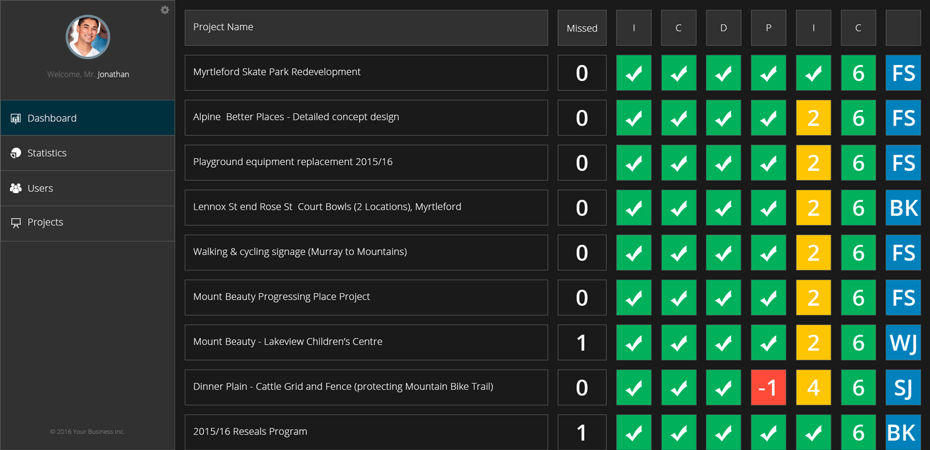The image size is (930, 450).
Task: Click the Users group icon
Action: click(16, 188)
